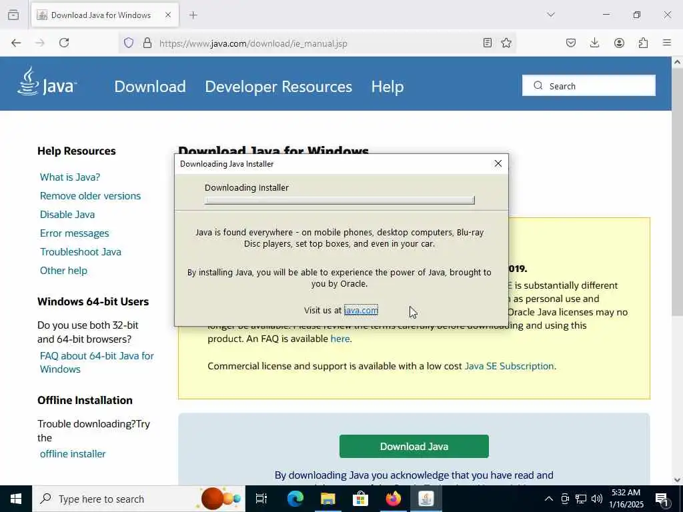683x512 pixels.
Task: Open Firefox account icon
Action: (619, 43)
